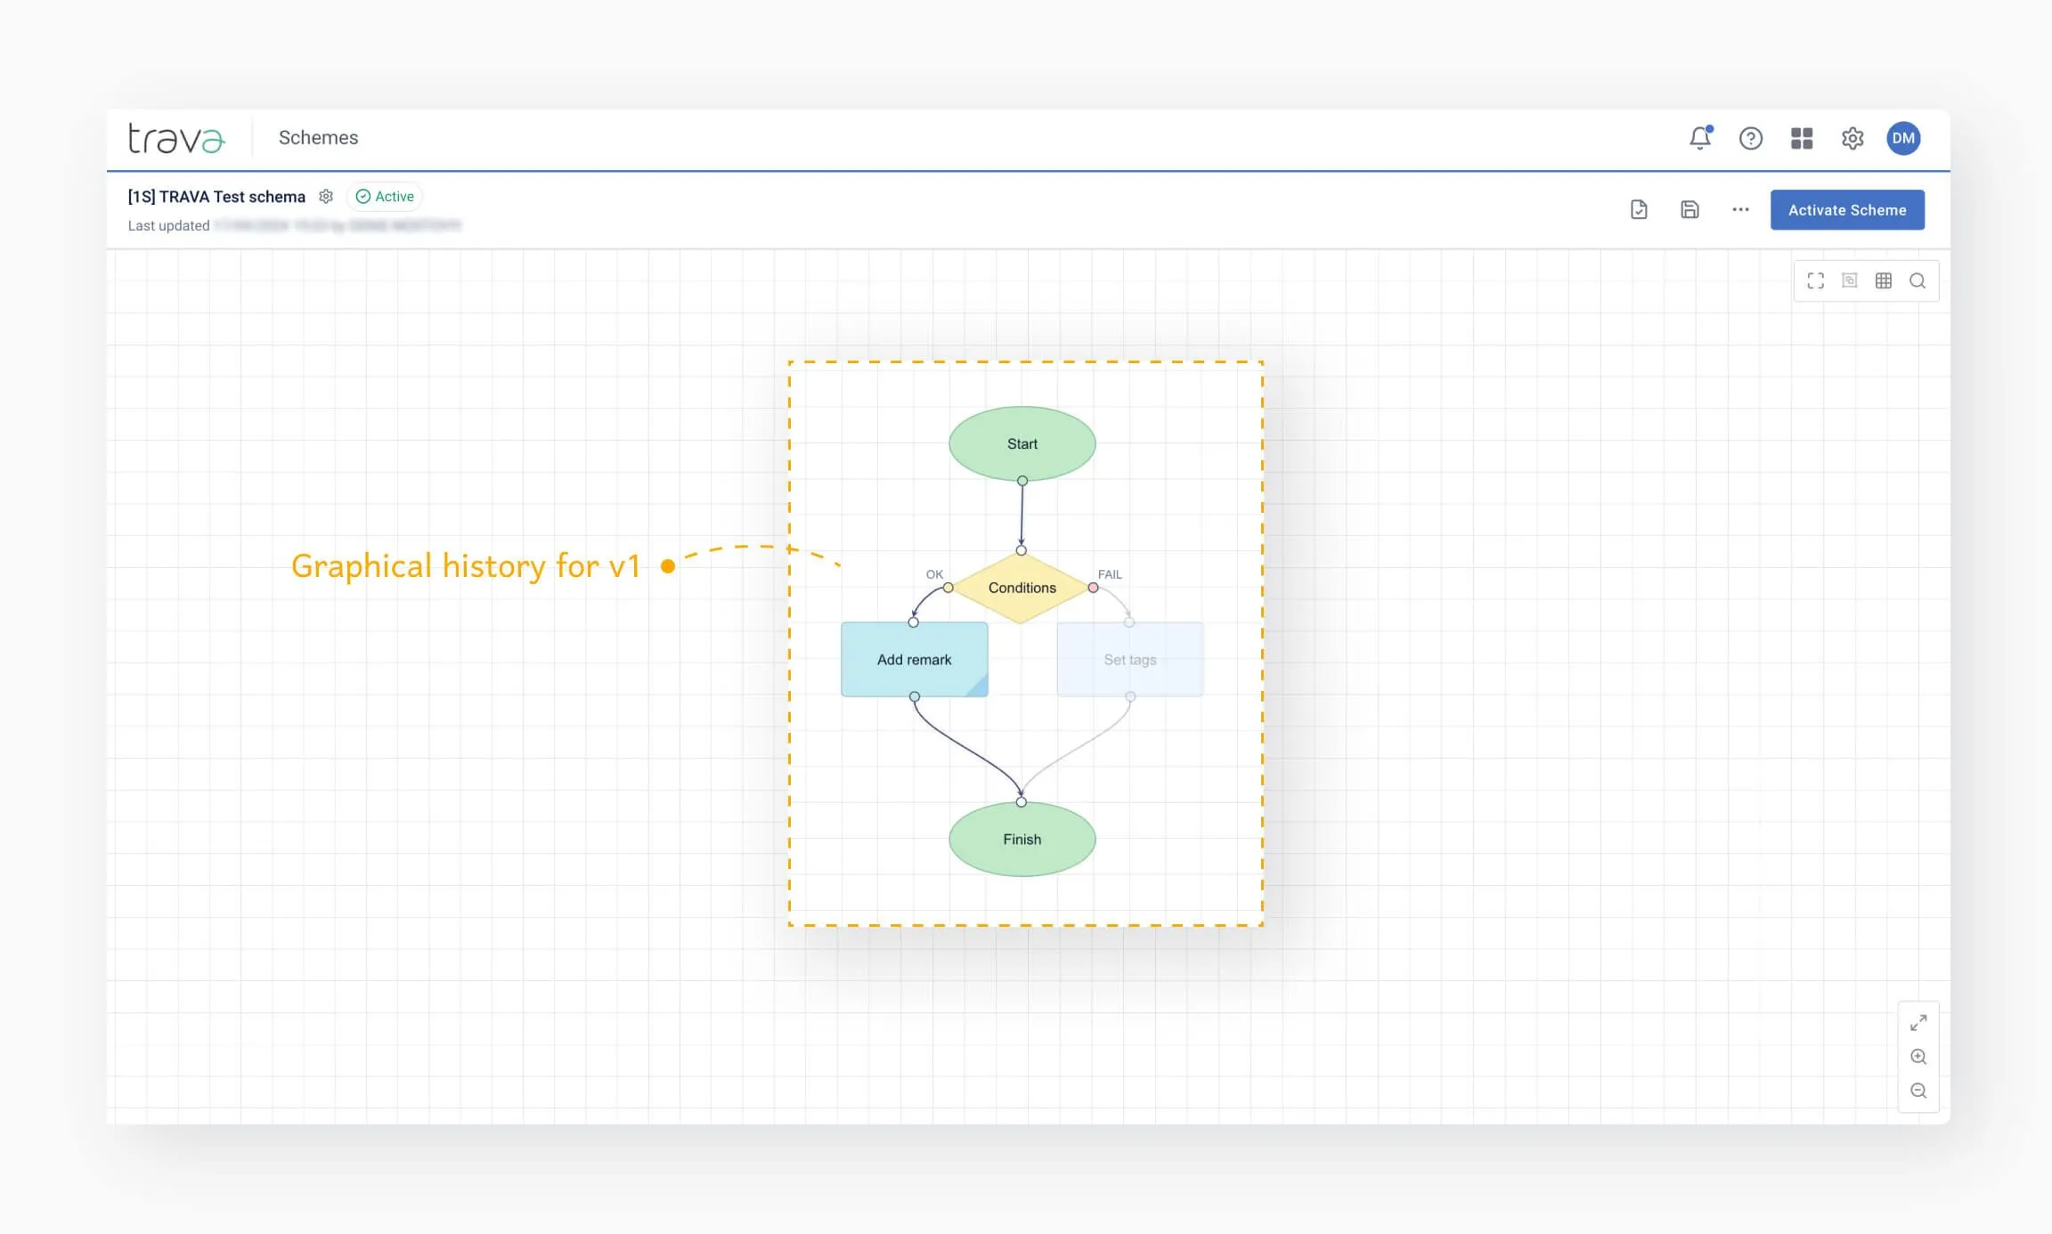
Task: Zoom out on the canvas
Action: (x=1918, y=1091)
